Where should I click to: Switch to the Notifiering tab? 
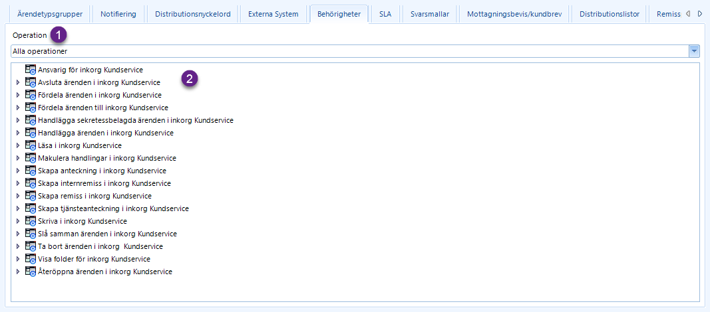tap(118, 14)
